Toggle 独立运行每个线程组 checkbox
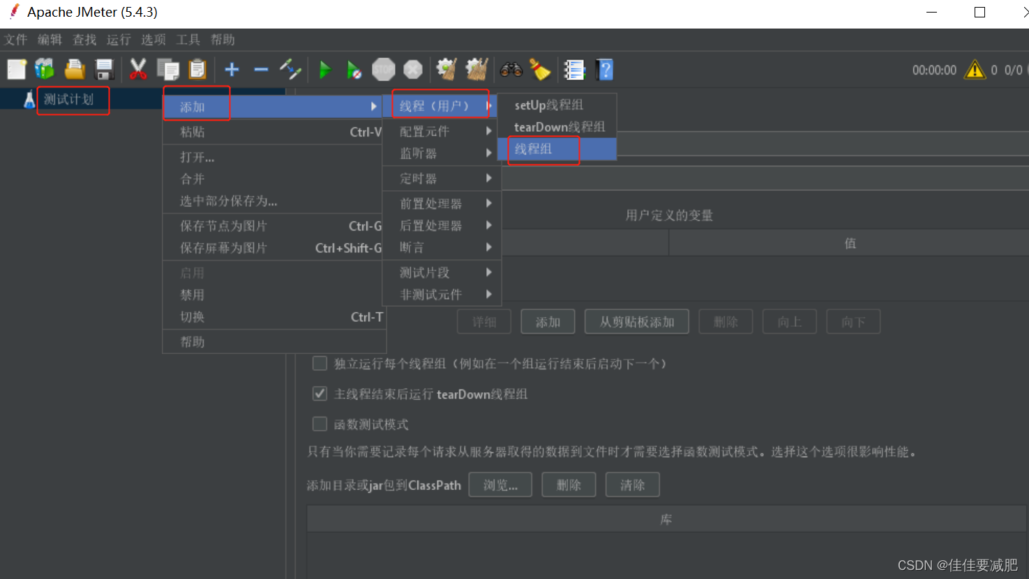Viewport: 1029px width, 579px height. coord(320,363)
